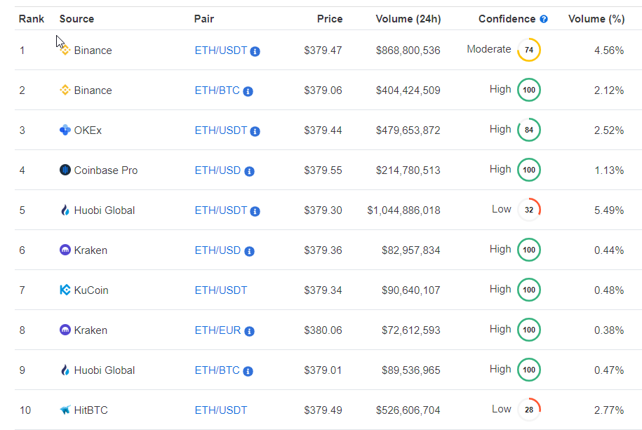
Task: Click the Huobi Global logo in rank 5 row
Action: 65,210
